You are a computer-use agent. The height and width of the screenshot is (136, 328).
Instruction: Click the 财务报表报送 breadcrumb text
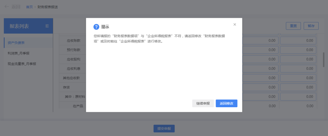[x=47, y=7]
